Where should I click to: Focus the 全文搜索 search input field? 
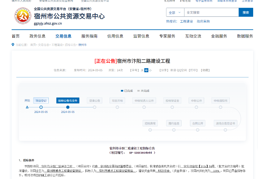(x=212, y=13)
